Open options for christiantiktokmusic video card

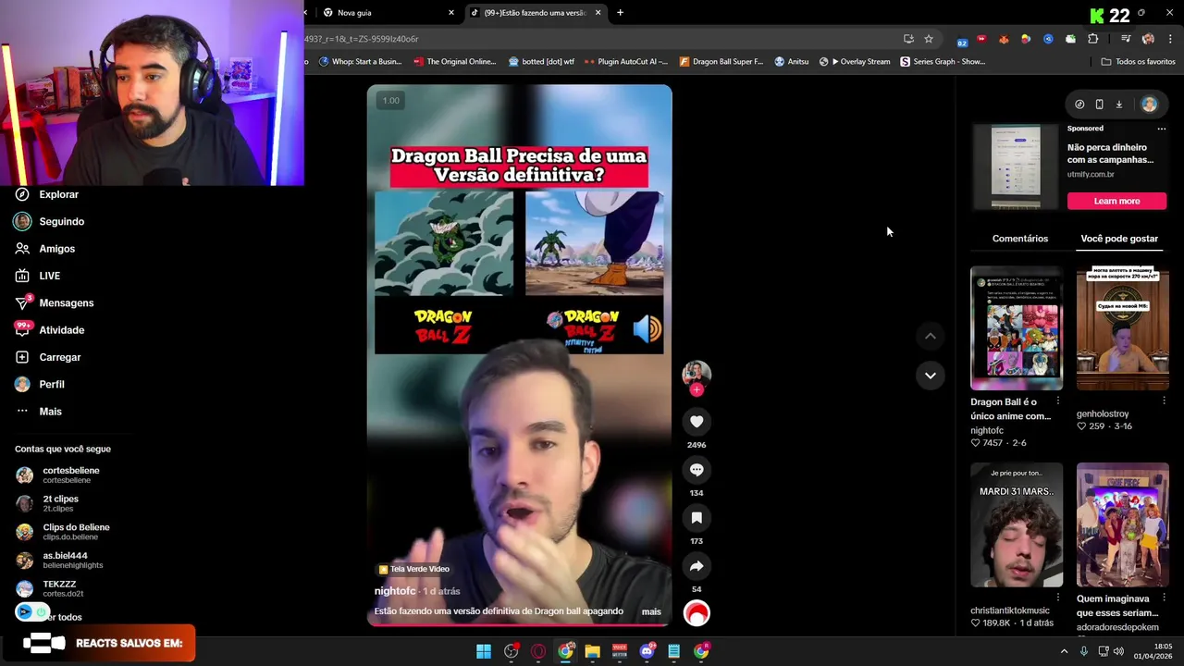(x=1058, y=598)
